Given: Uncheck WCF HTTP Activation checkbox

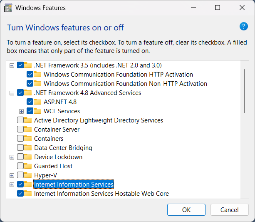Looking at the screenshot, I should pyautogui.click(x=30, y=74).
